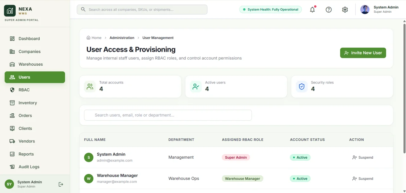406x193 pixels.
Task: Suspend the Warehouse Manager account
Action: coord(363,179)
